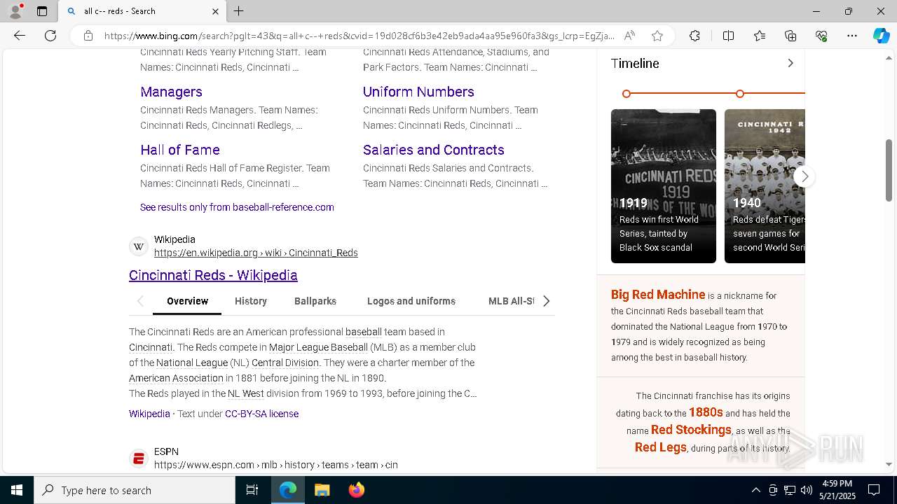Open the Managers link
This screenshot has height=504, width=897.
(171, 92)
